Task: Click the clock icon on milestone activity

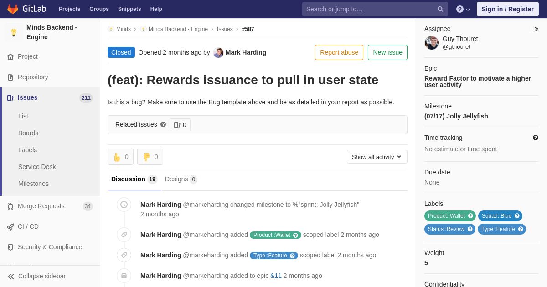Action: [124, 205]
